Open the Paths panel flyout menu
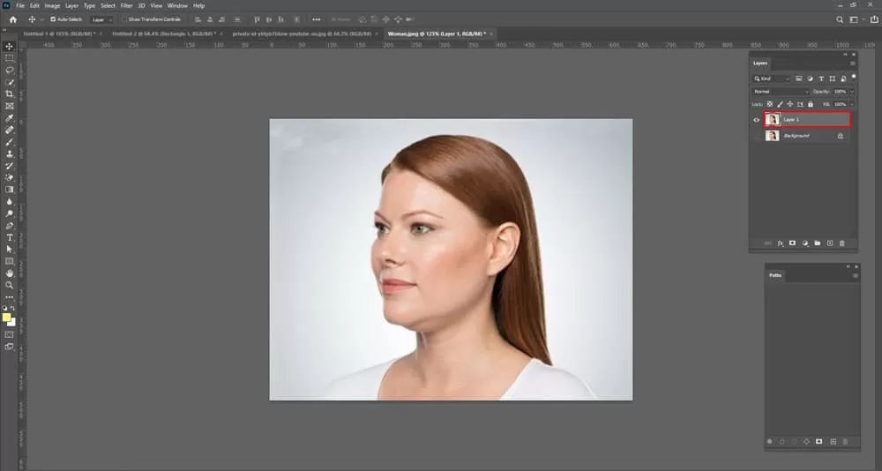The height and width of the screenshot is (471, 882). click(x=856, y=276)
